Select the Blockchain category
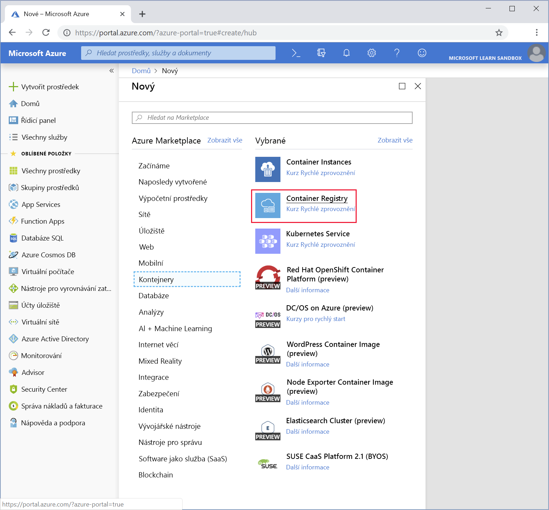 (x=156, y=475)
